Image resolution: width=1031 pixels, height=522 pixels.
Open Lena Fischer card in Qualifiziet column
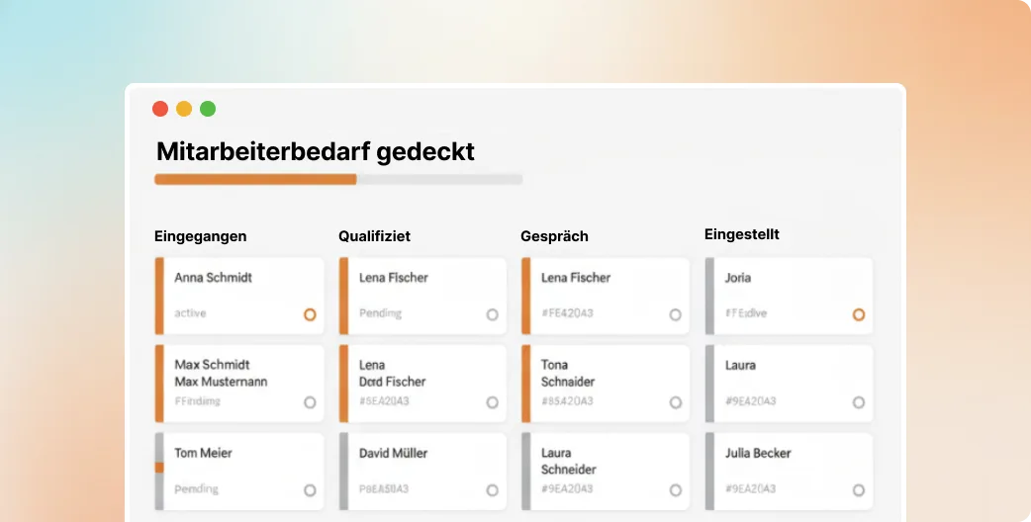click(x=422, y=296)
